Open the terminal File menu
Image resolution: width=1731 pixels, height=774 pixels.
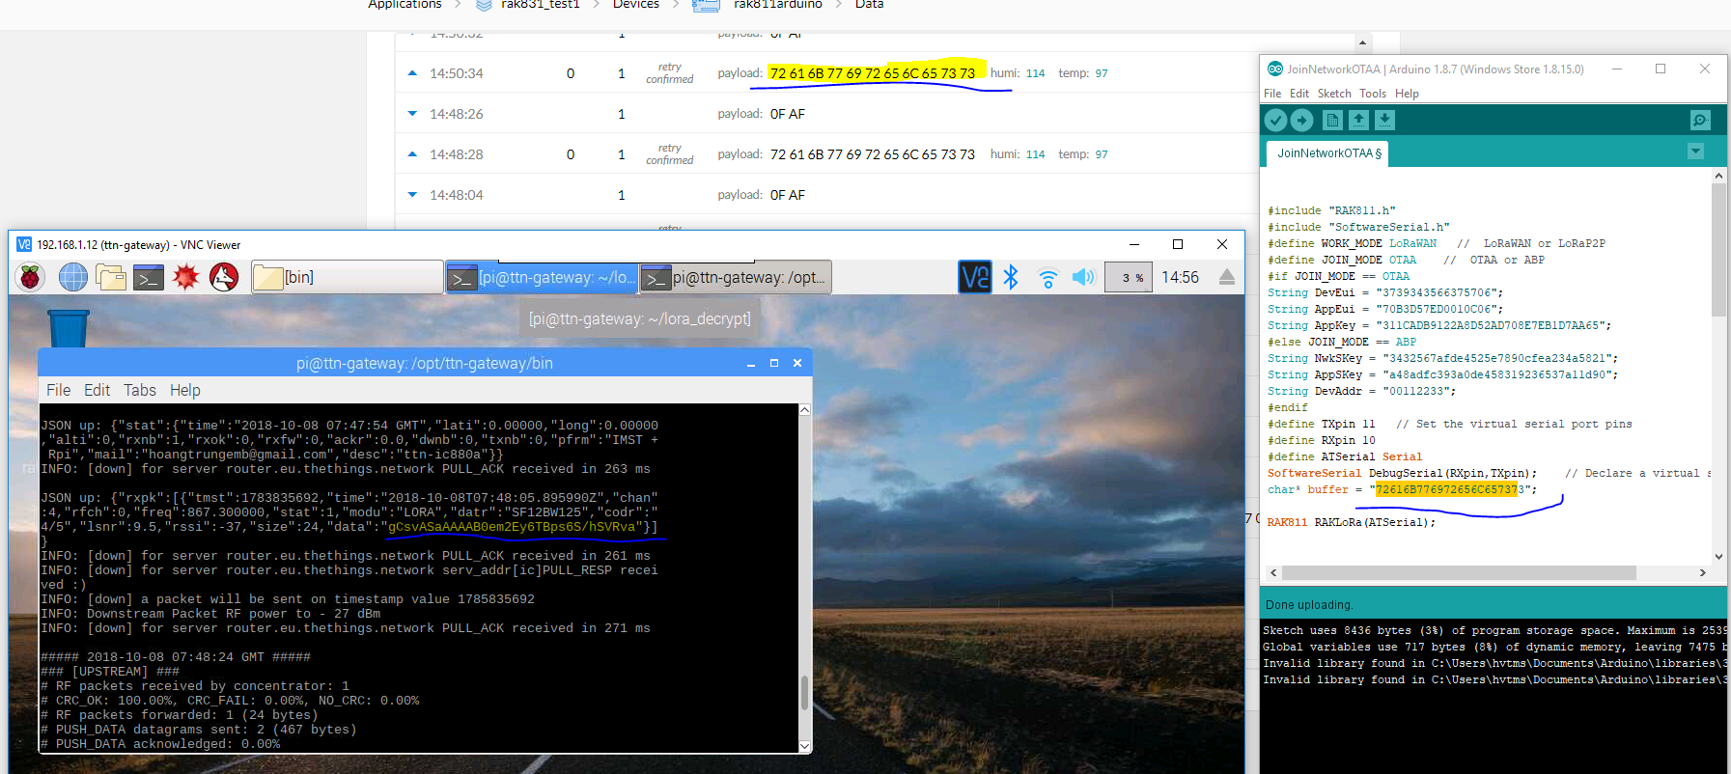pyautogui.click(x=58, y=390)
